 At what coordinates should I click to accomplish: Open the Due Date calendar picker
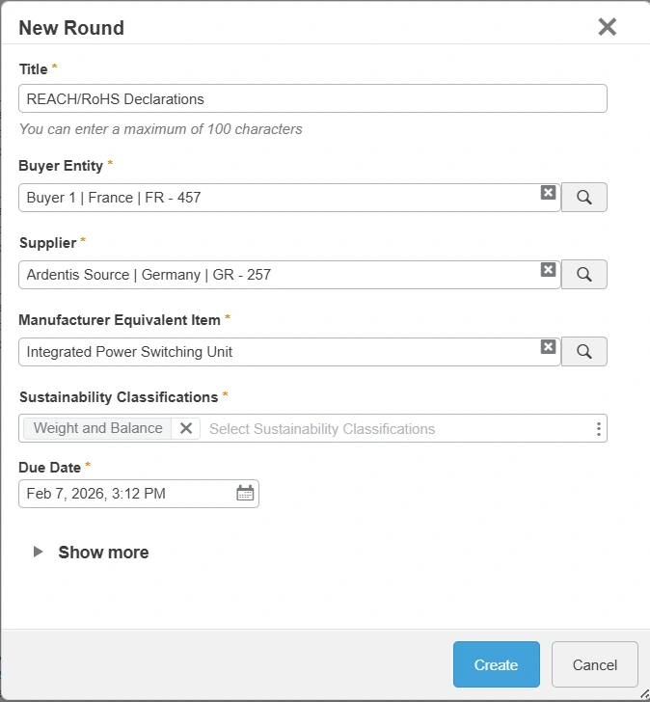click(x=245, y=494)
